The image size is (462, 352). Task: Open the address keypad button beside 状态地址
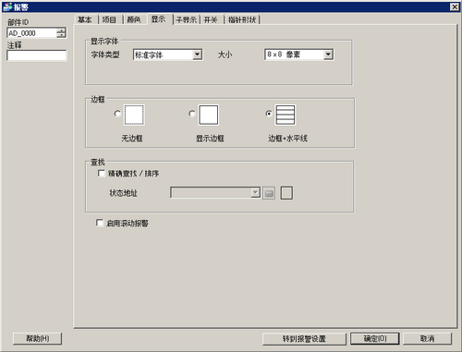click(x=269, y=193)
